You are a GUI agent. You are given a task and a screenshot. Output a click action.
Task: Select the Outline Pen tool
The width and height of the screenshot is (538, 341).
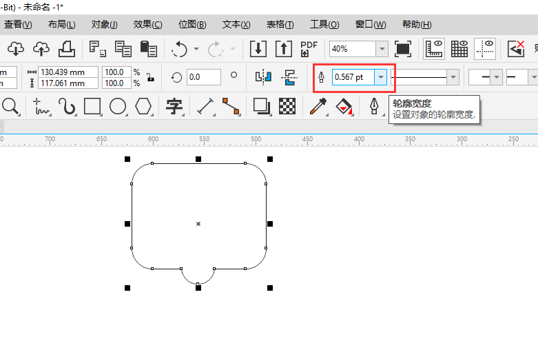click(x=374, y=106)
